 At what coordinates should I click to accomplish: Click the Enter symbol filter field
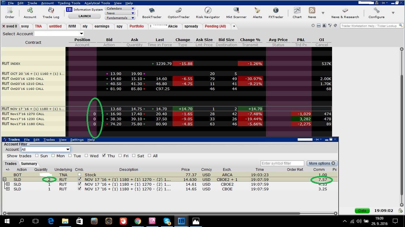[282, 163]
